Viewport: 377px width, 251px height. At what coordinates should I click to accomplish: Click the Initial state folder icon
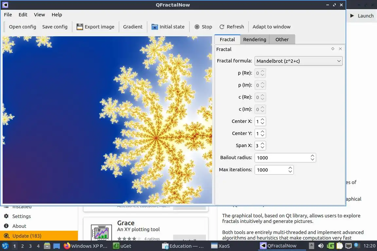[x=154, y=27]
